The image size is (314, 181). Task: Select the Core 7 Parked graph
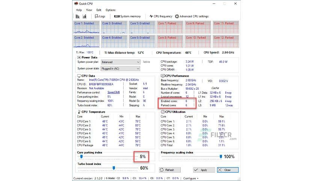coord(170,27)
